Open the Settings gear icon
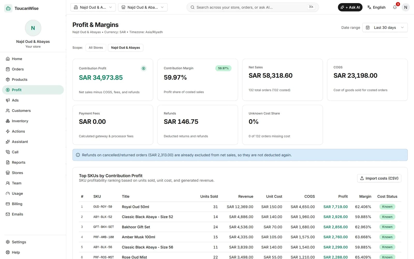414x259 pixels. (8, 242)
